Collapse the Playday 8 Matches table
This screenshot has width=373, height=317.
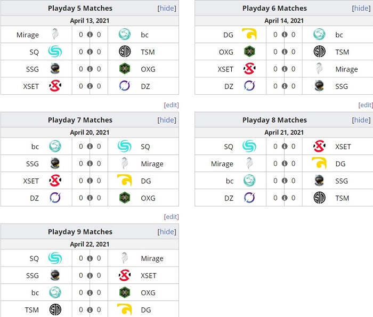[361, 120]
